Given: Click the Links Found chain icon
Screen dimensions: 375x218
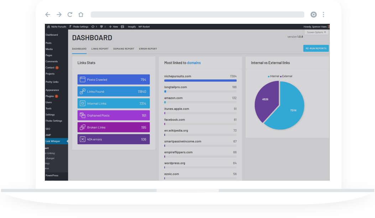Looking at the screenshot, I should [x=83, y=92].
